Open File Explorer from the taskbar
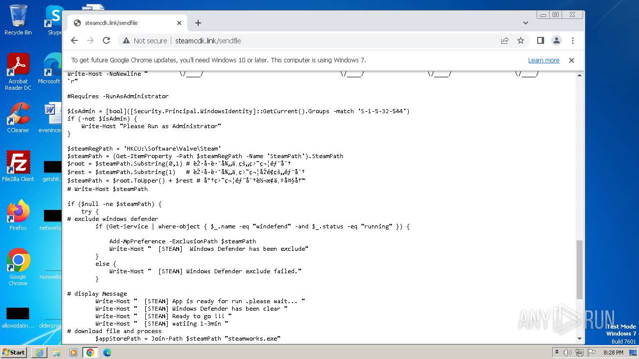 (56, 353)
